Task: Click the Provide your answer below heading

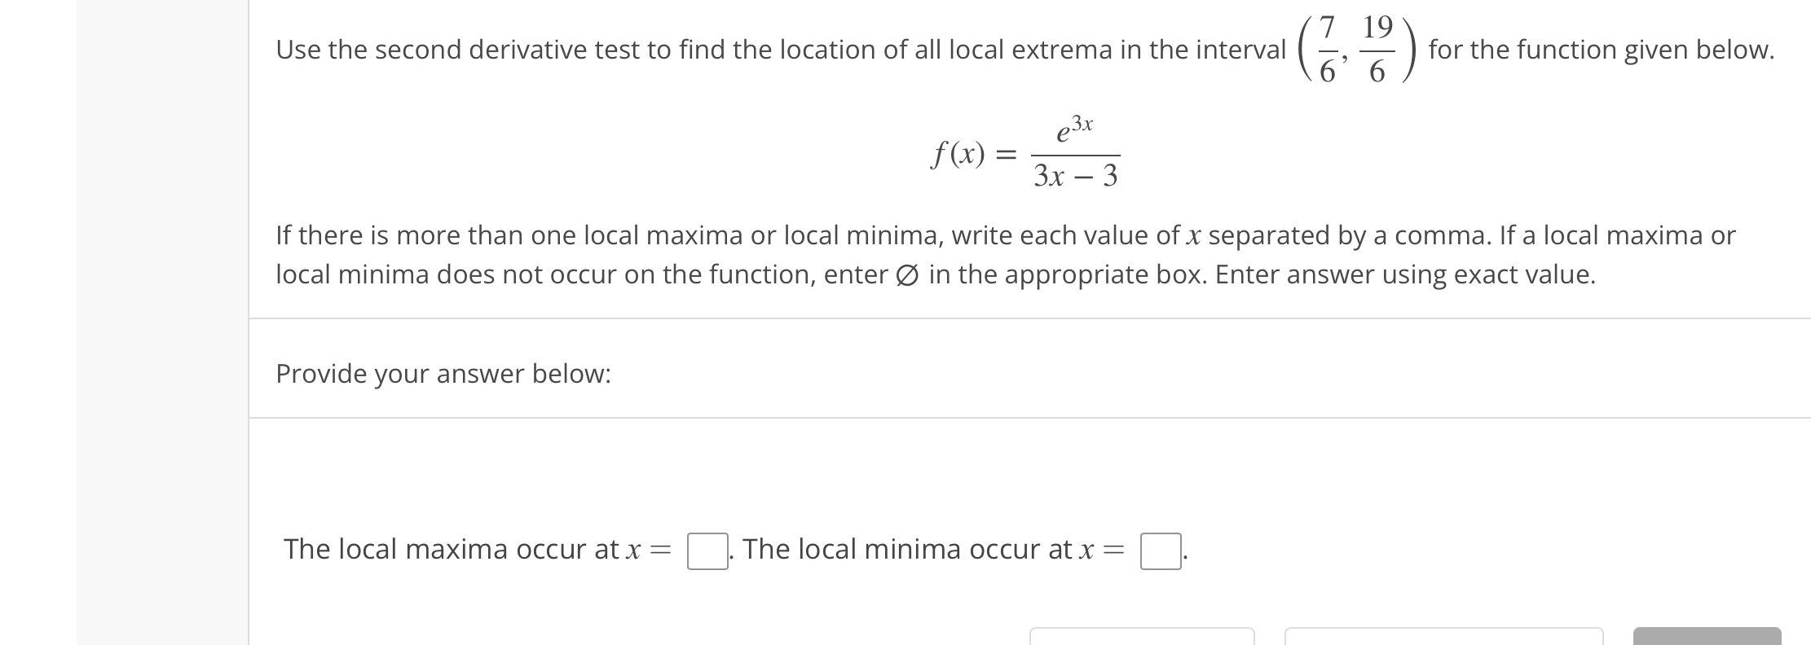Action: (x=444, y=374)
